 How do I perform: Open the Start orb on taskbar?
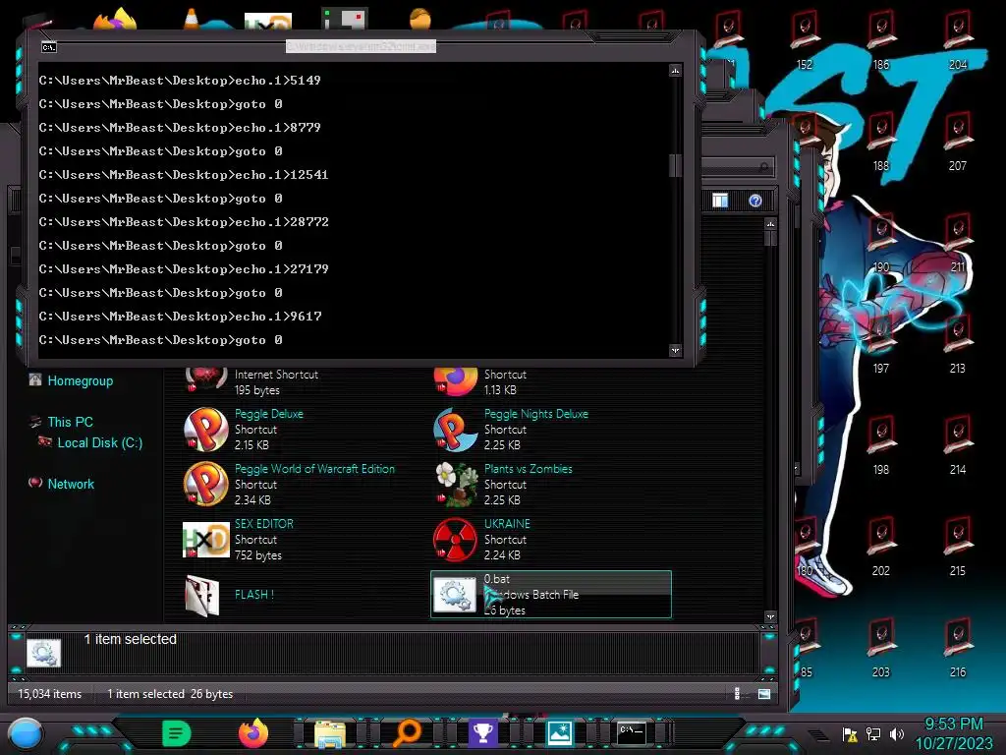(26, 733)
